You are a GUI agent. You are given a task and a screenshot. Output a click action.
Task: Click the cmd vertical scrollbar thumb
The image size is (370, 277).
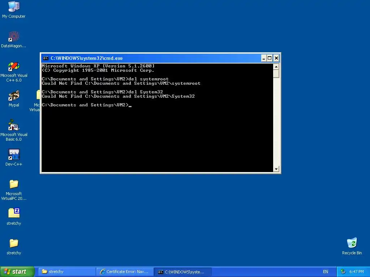[276, 74]
